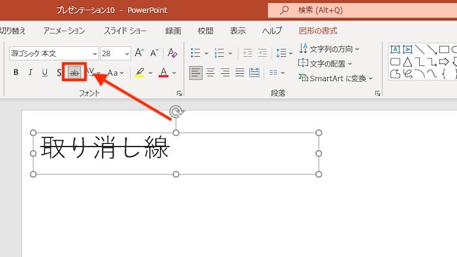Apply bullet list formatting
Viewport: 457px width, 257px height.
(x=196, y=53)
